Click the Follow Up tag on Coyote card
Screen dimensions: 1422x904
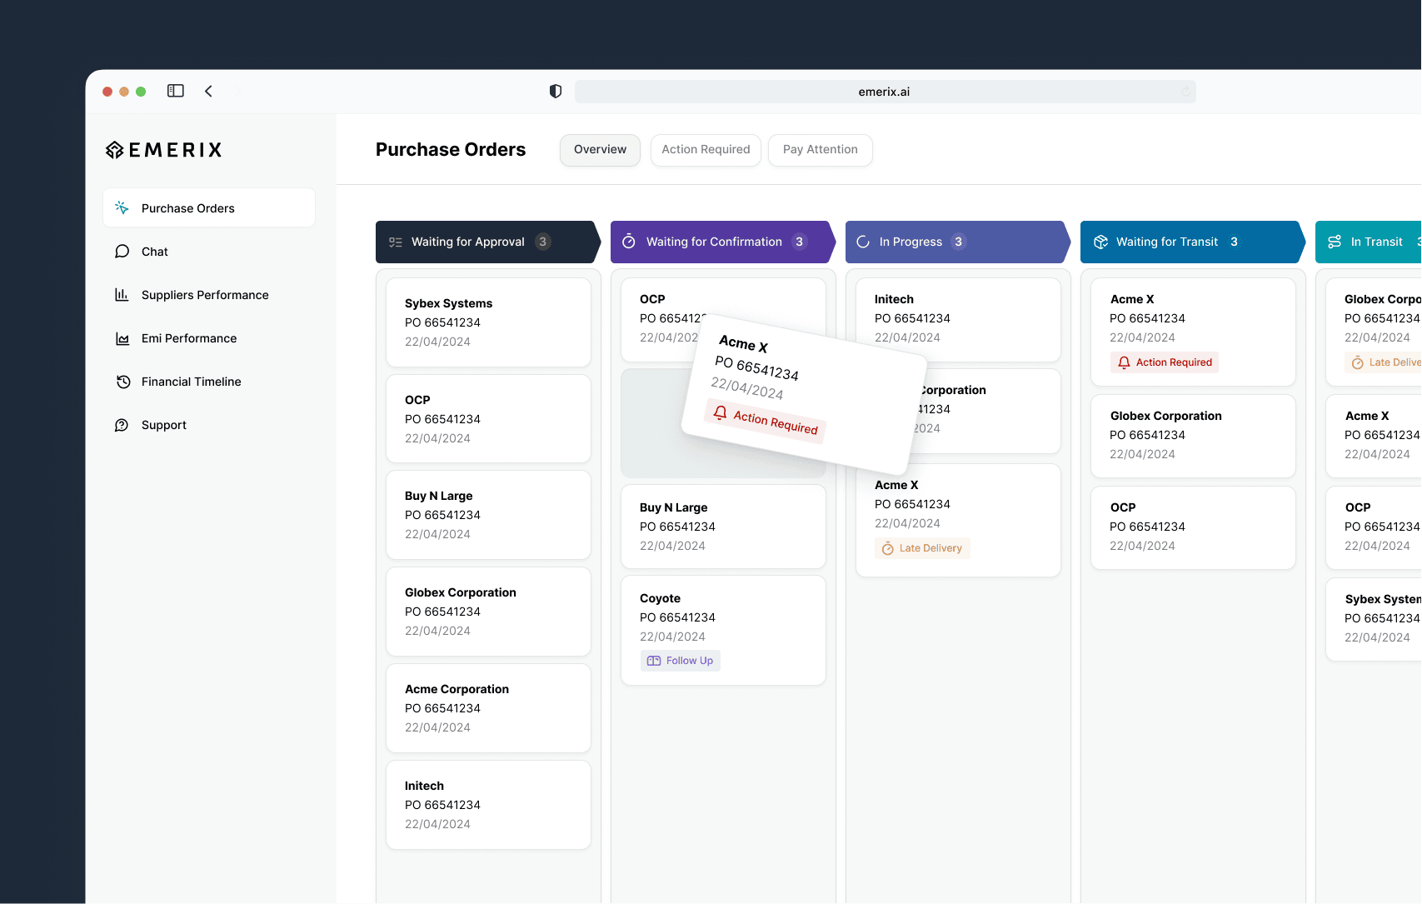tap(681, 661)
